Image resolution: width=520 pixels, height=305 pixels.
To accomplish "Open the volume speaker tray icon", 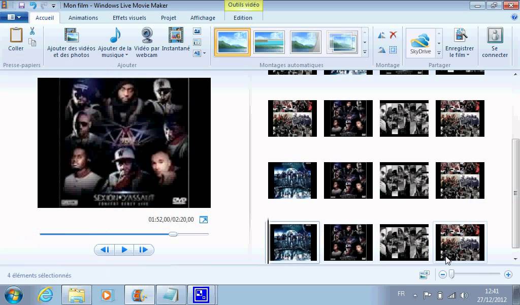I will click(464, 295).
